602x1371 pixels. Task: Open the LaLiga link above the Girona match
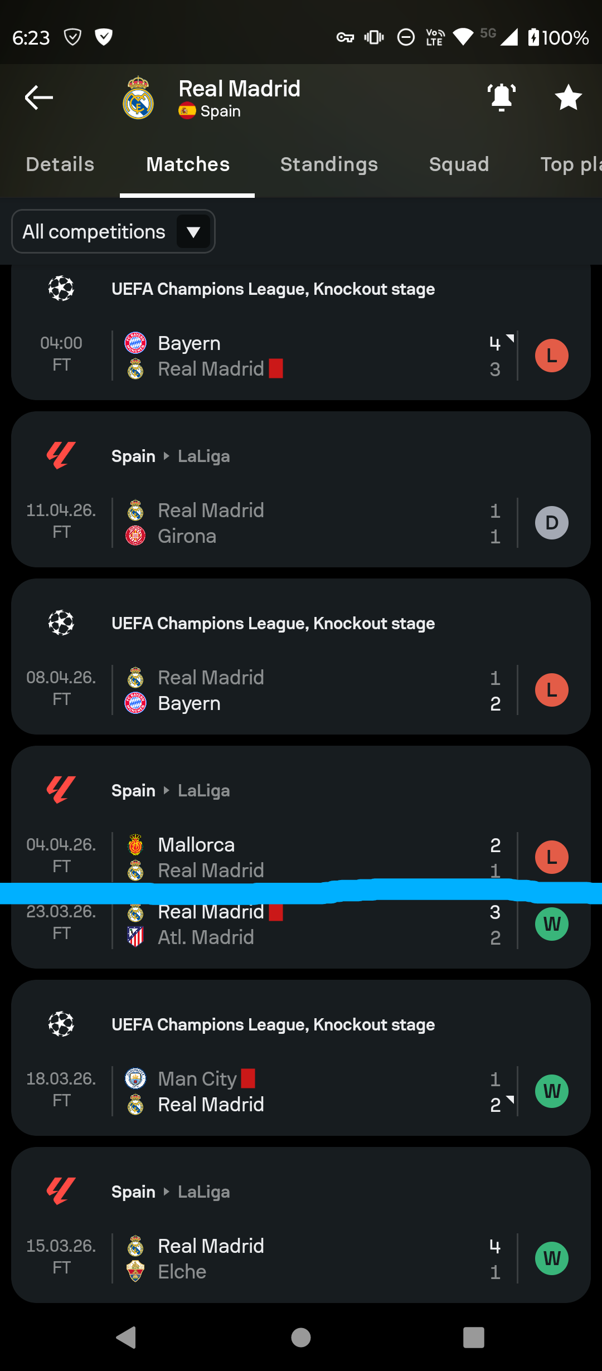pyautogui.click(x=203, y=456)
